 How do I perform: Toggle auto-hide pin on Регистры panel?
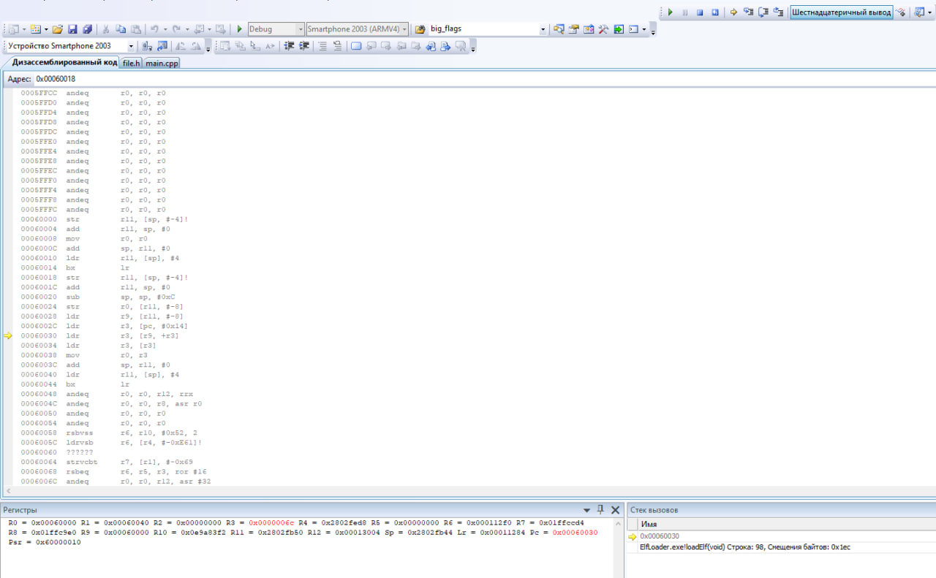601,509
